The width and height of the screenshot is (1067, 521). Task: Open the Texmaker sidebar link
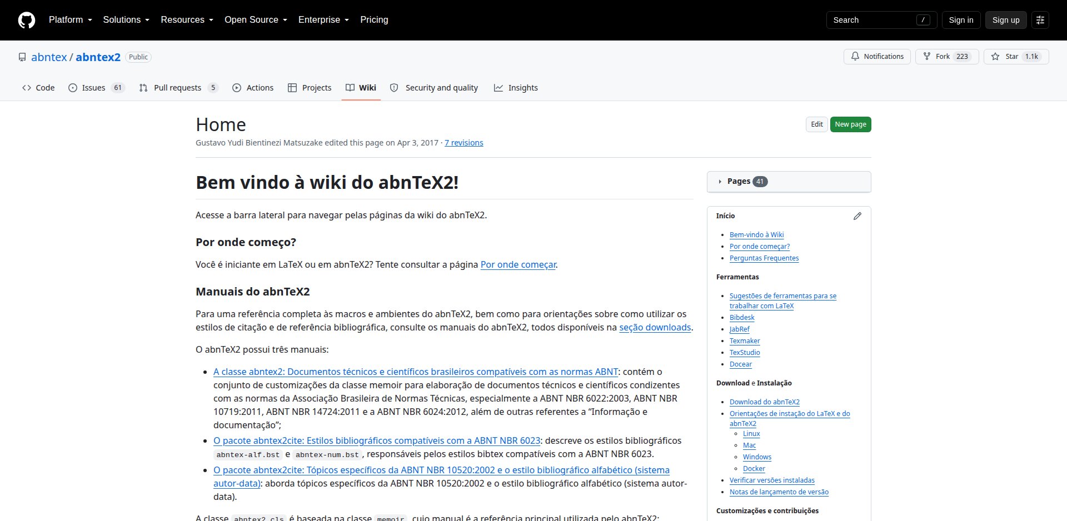pos(745,341)
